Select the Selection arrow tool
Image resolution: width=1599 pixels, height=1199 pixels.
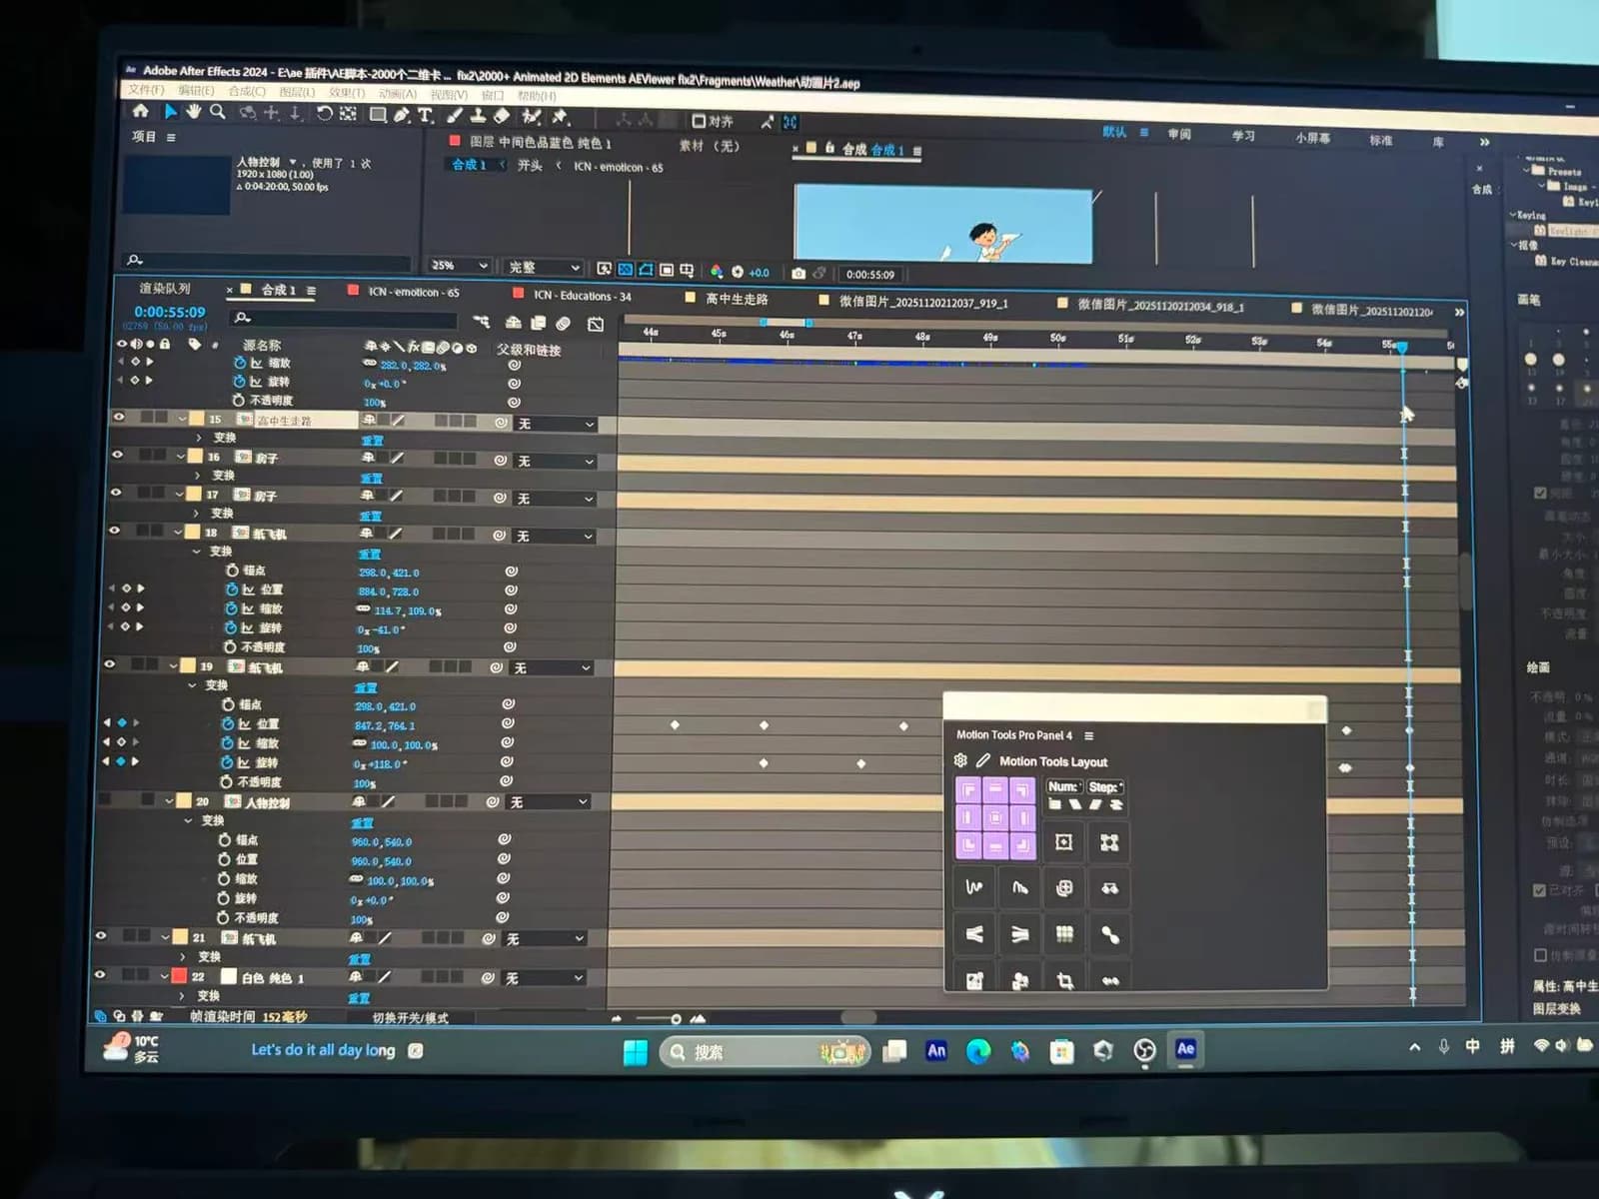click(170, 111)
